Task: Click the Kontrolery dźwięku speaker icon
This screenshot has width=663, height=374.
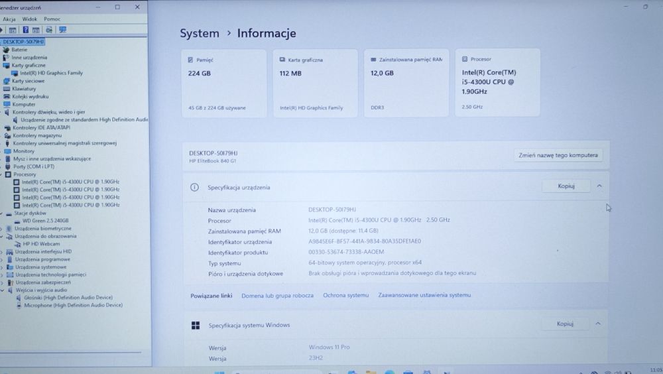Action: pos(7,112)
